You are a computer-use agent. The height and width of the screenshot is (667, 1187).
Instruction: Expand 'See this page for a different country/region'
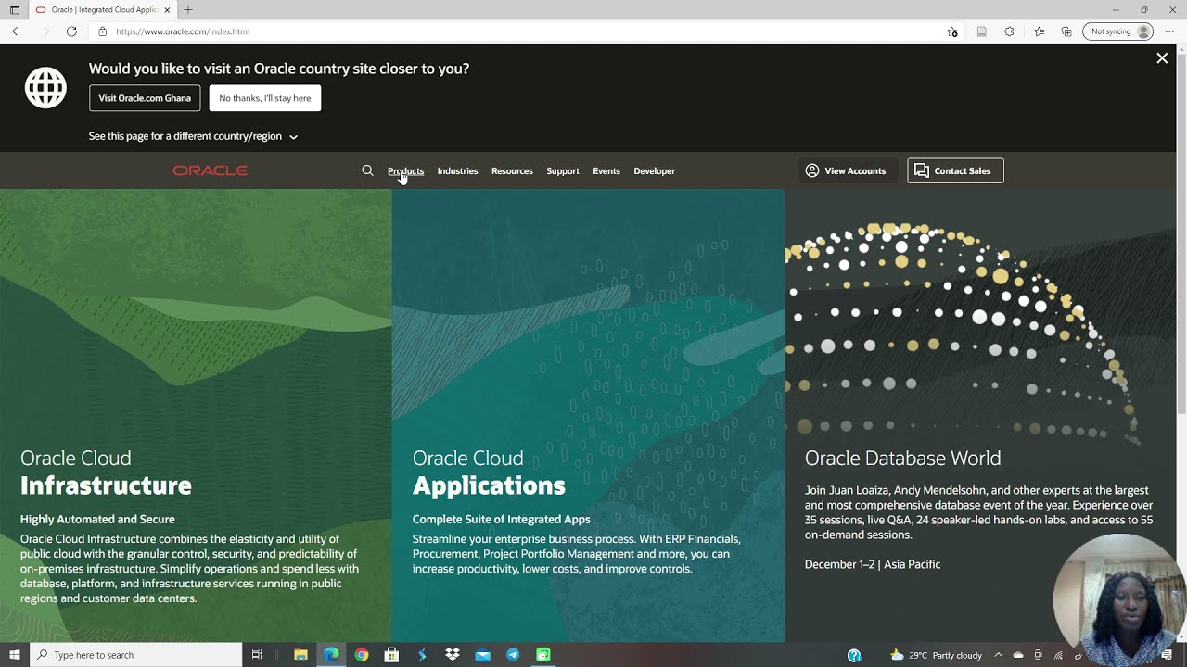(193, 136)
